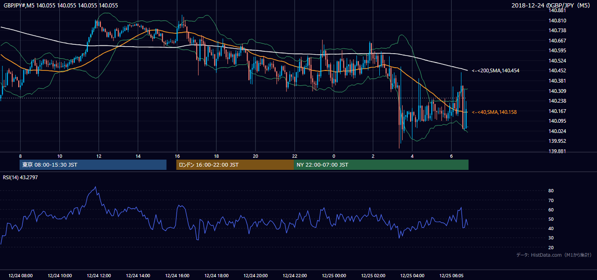The height and width of the screenshot is (280, 597).
Task: Click price axis label 139.952
Action: (557, 141)
